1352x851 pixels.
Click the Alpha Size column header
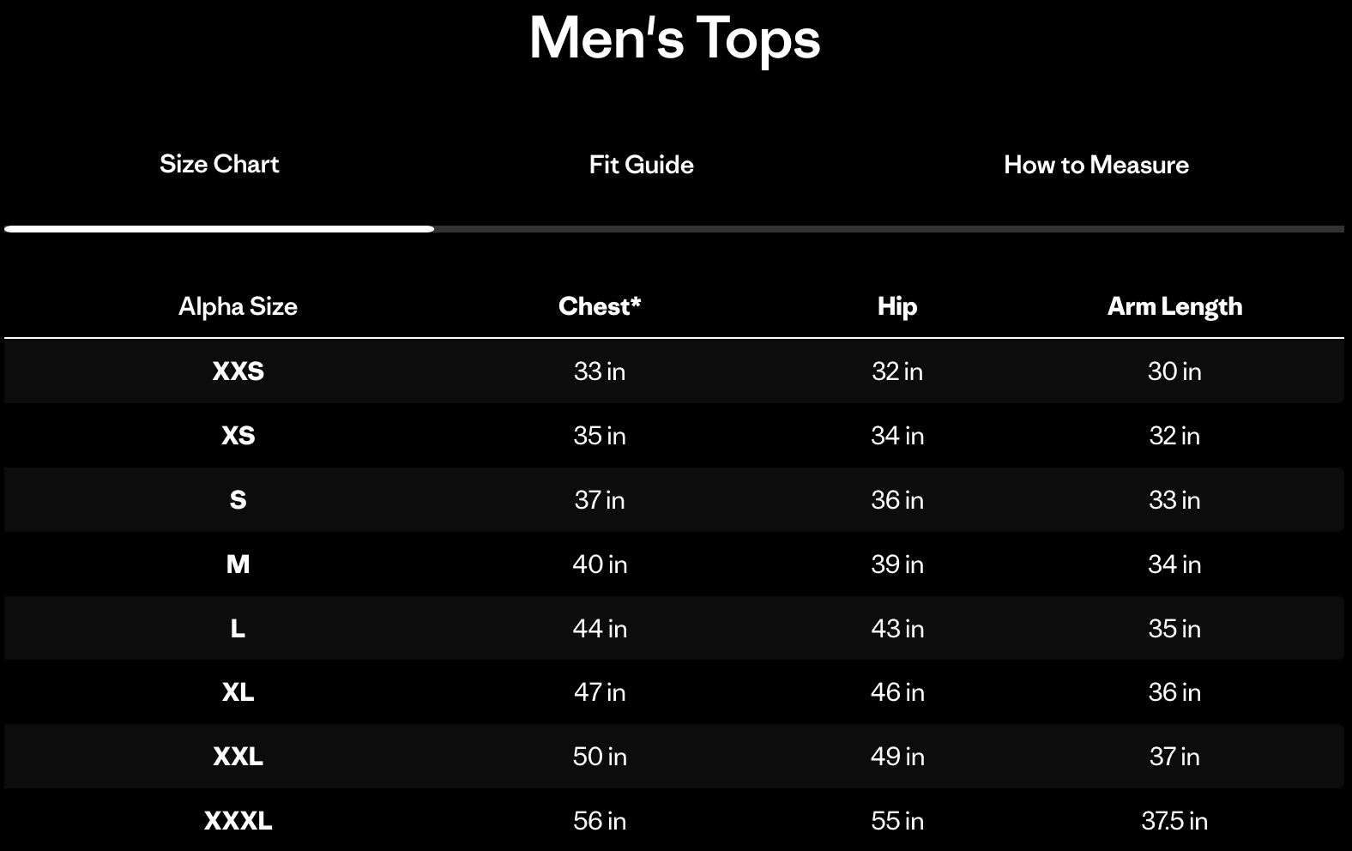[238, 306]
